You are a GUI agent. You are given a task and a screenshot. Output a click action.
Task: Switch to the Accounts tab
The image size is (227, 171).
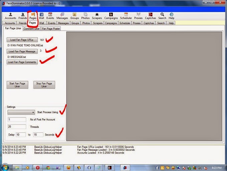tap(10, 23)
